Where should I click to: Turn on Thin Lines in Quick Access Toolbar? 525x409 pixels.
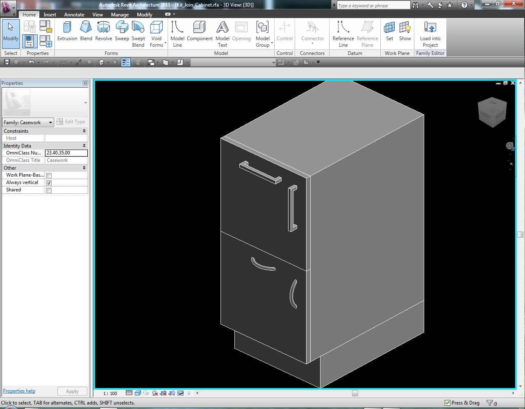click(126, 62)
